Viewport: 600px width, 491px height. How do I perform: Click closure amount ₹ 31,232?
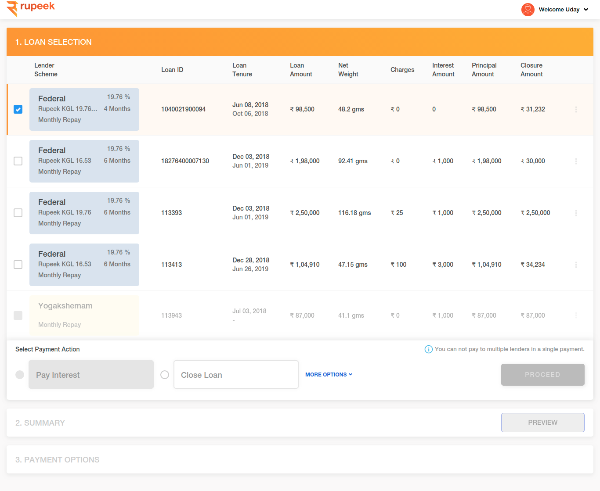tap(533, 109)
